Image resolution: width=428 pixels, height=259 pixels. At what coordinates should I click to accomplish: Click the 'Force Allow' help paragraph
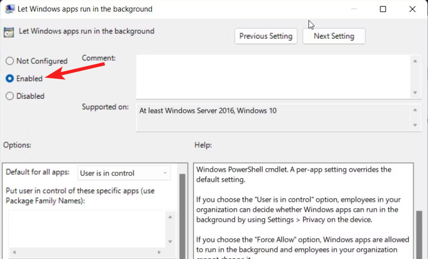tap(303, 247)
